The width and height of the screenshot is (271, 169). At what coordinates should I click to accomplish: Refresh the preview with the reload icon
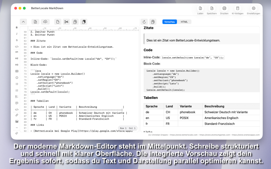pyautogui.click(x=144, y=22)
